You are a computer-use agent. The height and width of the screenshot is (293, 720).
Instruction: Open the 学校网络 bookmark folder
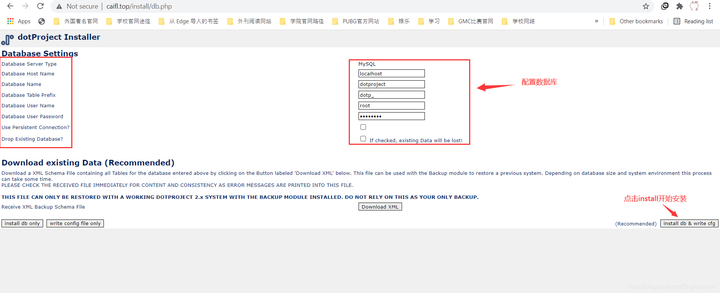(518, 21)
